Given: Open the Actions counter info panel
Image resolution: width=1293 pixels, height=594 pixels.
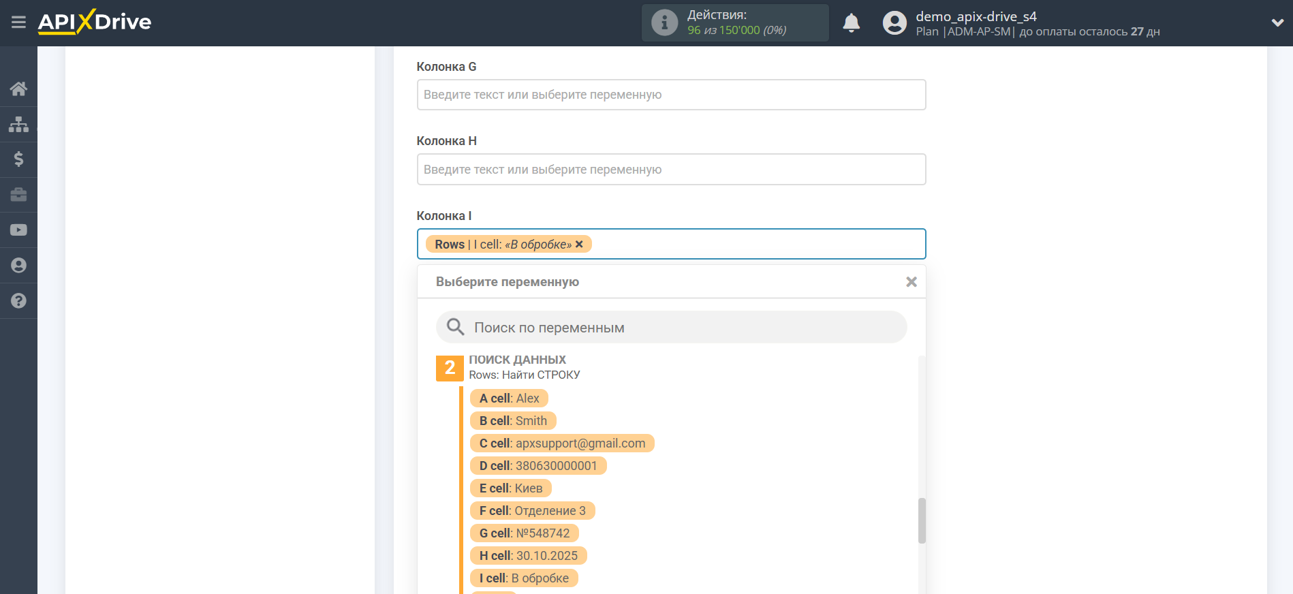Looking at the screenshot, I should [735, 23].
